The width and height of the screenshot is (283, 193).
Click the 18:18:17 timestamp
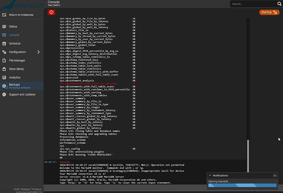(x=50, y=162)
